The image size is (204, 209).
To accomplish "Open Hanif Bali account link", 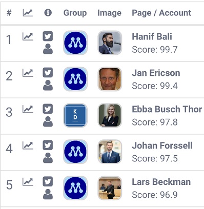I will click(x=152, y=36).
